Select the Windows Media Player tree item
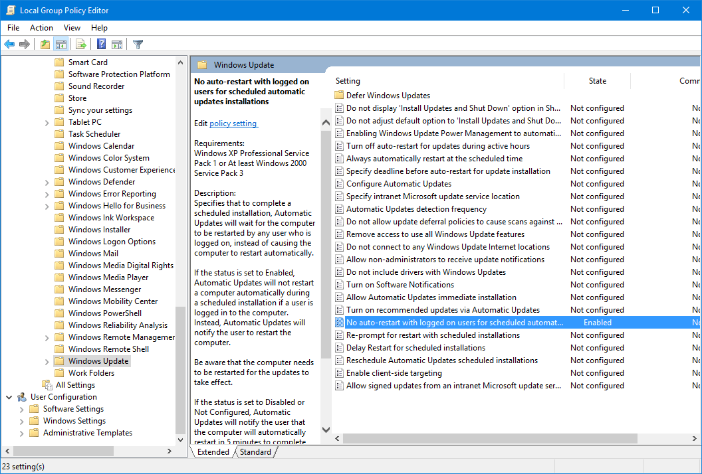 point(108,277)
